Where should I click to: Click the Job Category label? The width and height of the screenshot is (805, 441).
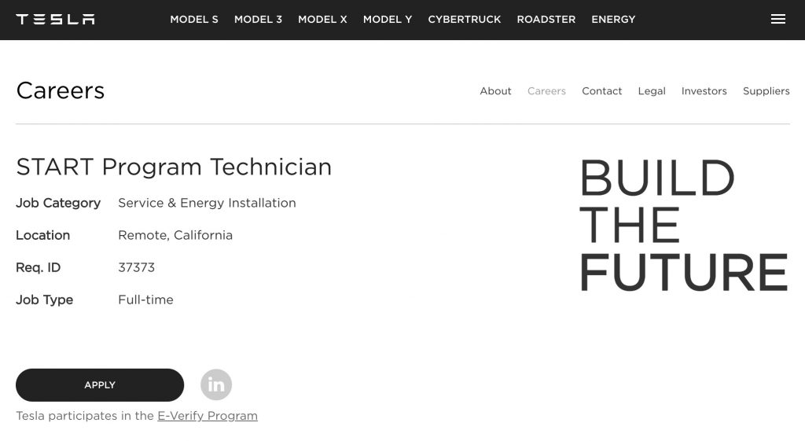pos(58,204)
